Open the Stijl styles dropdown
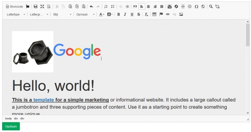 point(62,14)
